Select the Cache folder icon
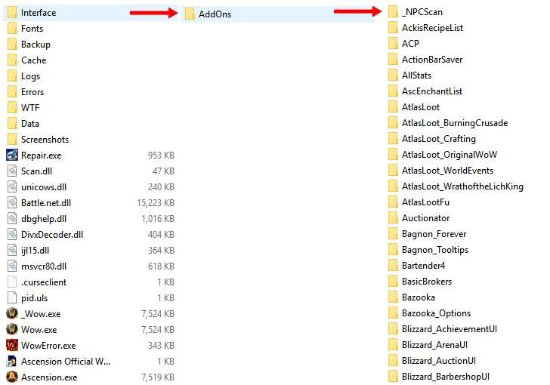The height and width of the screenshot is (385, 550). point(12,60)
